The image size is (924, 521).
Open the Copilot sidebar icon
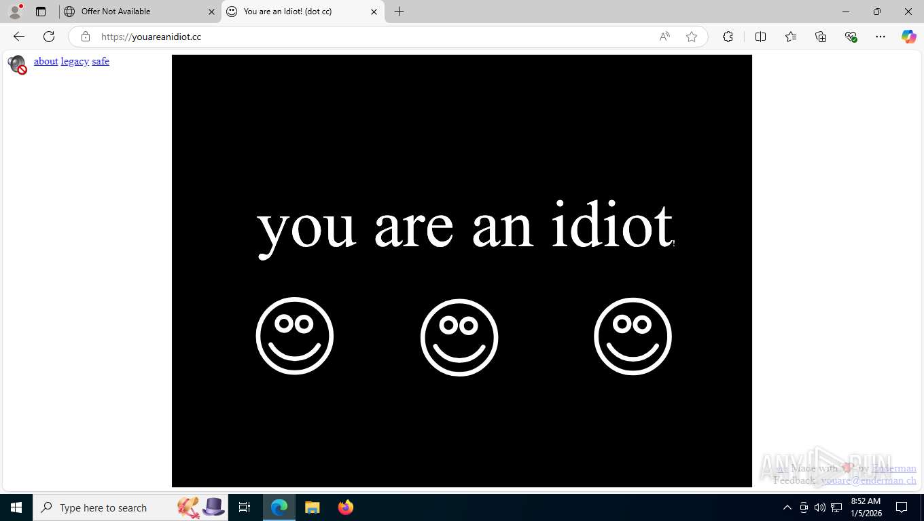click(909, 37)
